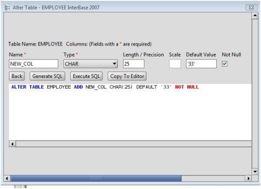Click the bottom horizontal scrollbar right arrow
The width and height of the screenshot is (261, 189).
click(x=248, y=178)
